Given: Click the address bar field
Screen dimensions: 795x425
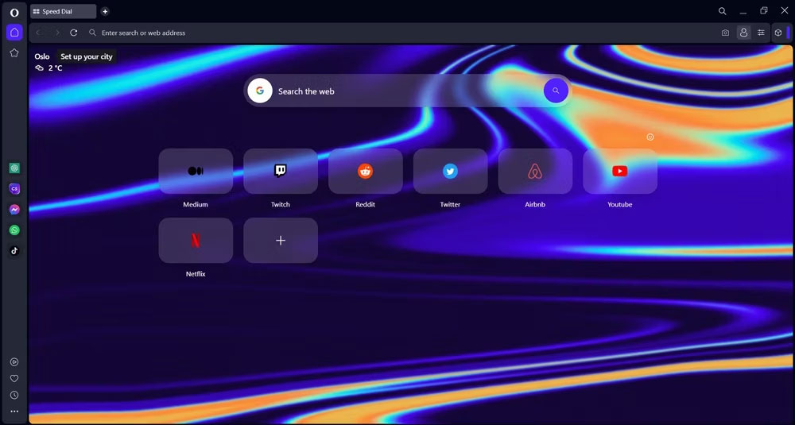Looking at the screenshot, I should tap(401, 33).
